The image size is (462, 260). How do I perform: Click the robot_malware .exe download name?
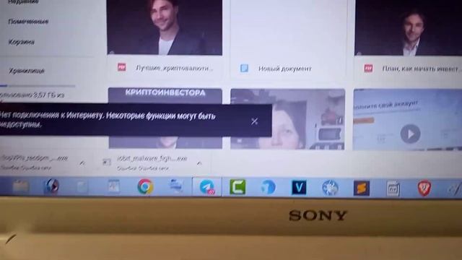152,159
